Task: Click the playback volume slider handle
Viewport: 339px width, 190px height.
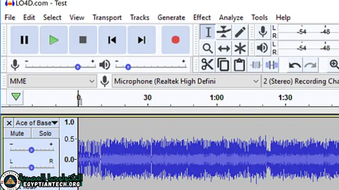Action: 128,67
